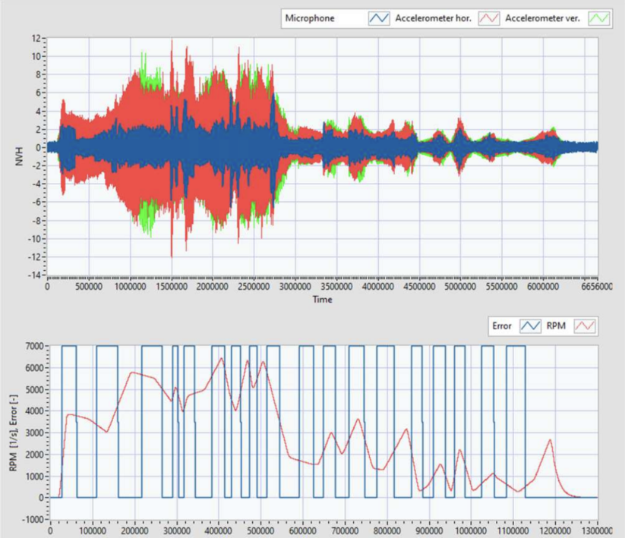The height and width of the screenshot is (538, 625).
Task: Click the RPM [1/s], Error [-] axis label
Action: [13, 433]
